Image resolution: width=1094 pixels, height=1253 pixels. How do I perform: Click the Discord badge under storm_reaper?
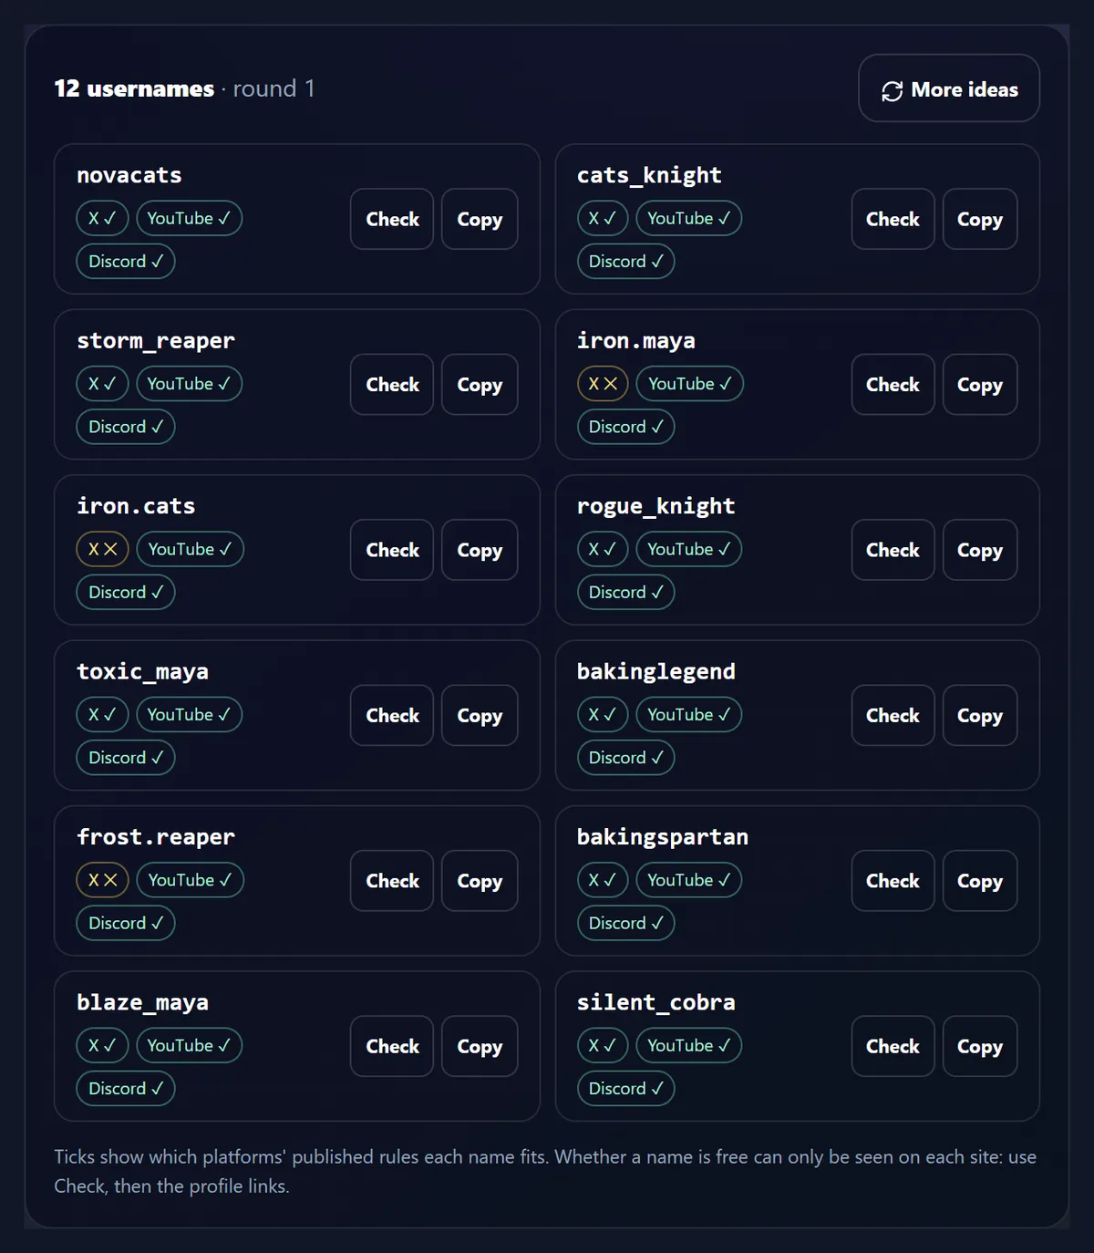pyautogui.click(x=126, y=427)
